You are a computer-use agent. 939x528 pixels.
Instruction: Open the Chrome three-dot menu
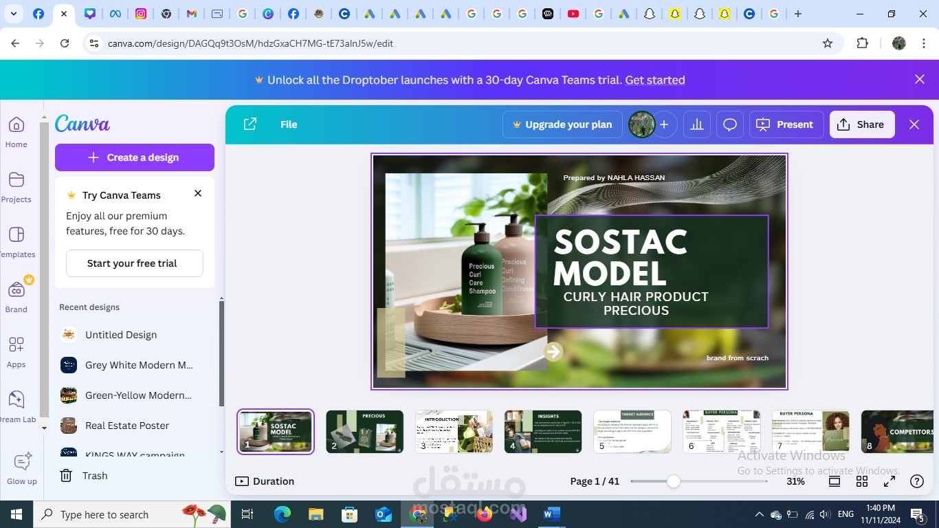point(923,43)
